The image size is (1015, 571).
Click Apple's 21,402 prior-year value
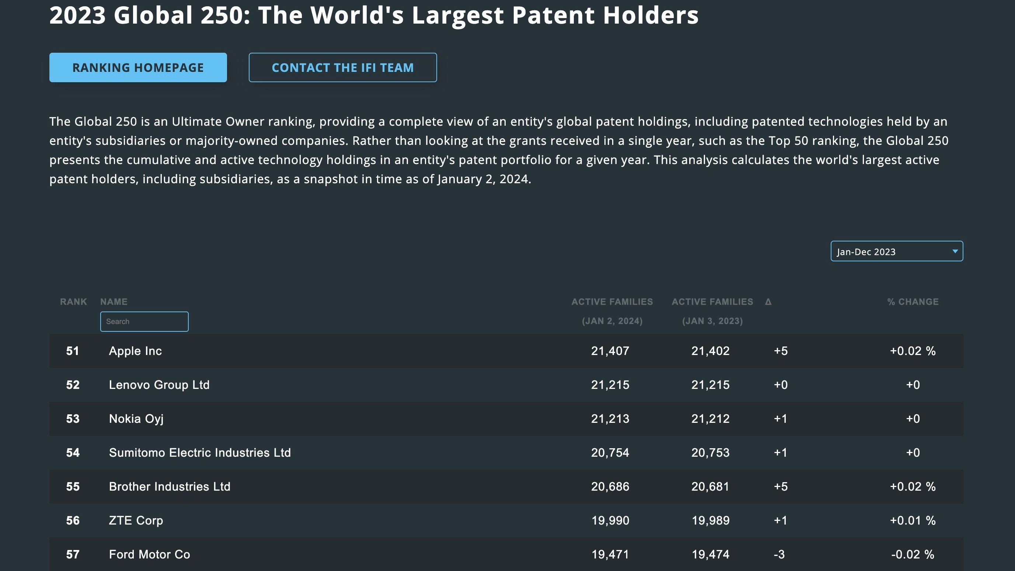tap(711, 351)
